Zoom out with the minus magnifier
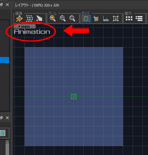The height and width of the screenshot is (155, 148). point(62,18)
